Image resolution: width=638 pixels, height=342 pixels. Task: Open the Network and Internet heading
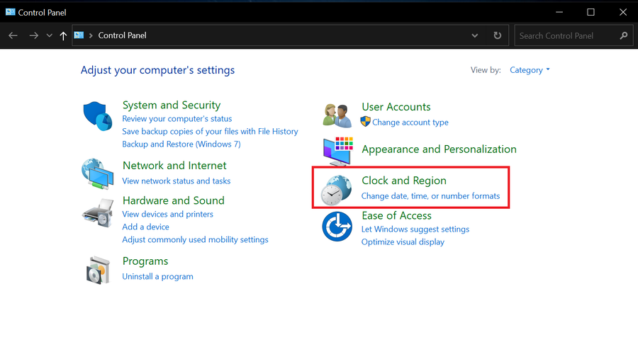click(x=174, y=166)
